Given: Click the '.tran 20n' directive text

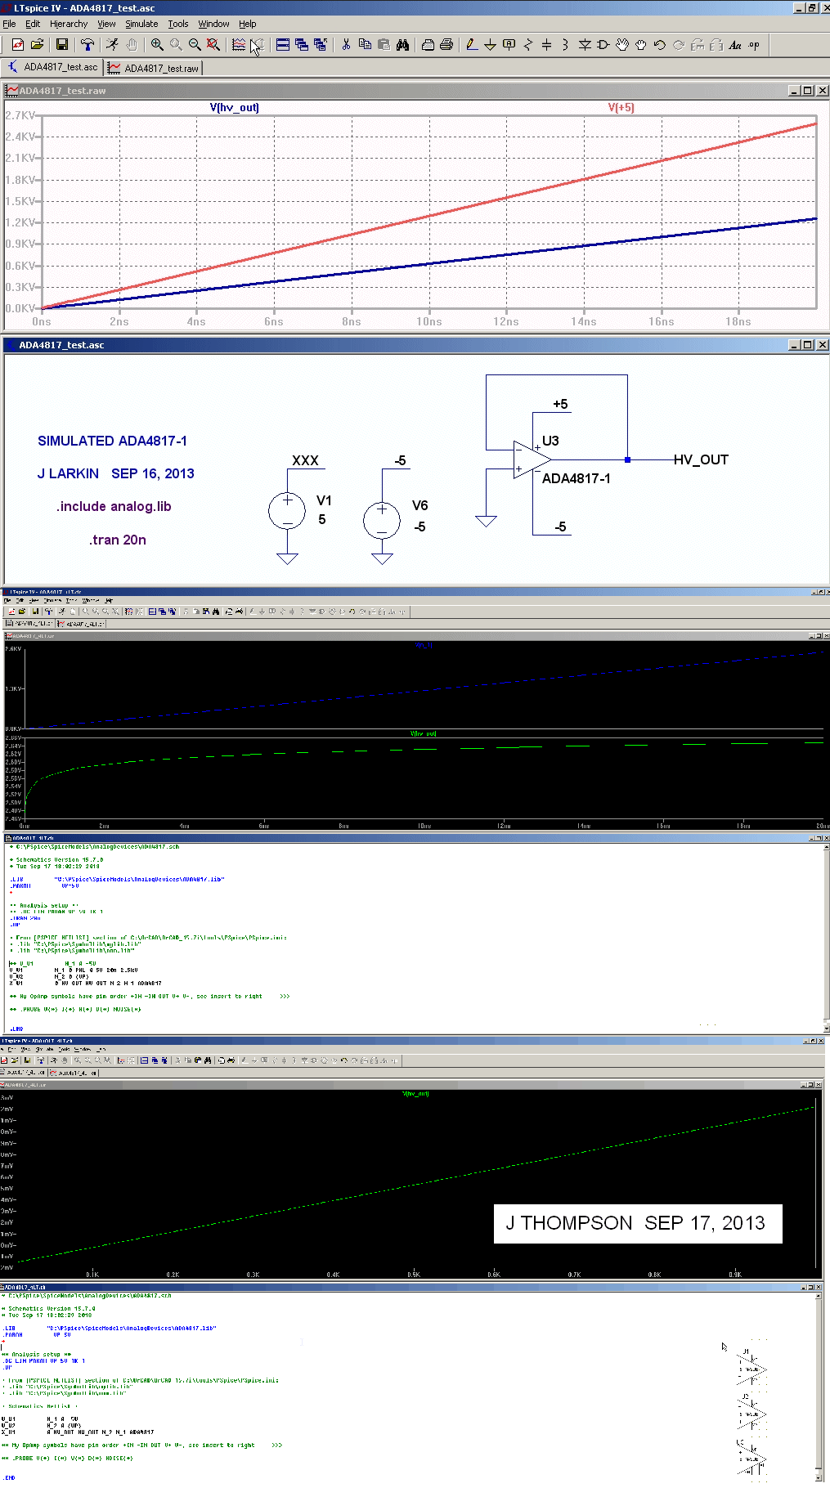Looking at the screenshot, I should [118, 540].
